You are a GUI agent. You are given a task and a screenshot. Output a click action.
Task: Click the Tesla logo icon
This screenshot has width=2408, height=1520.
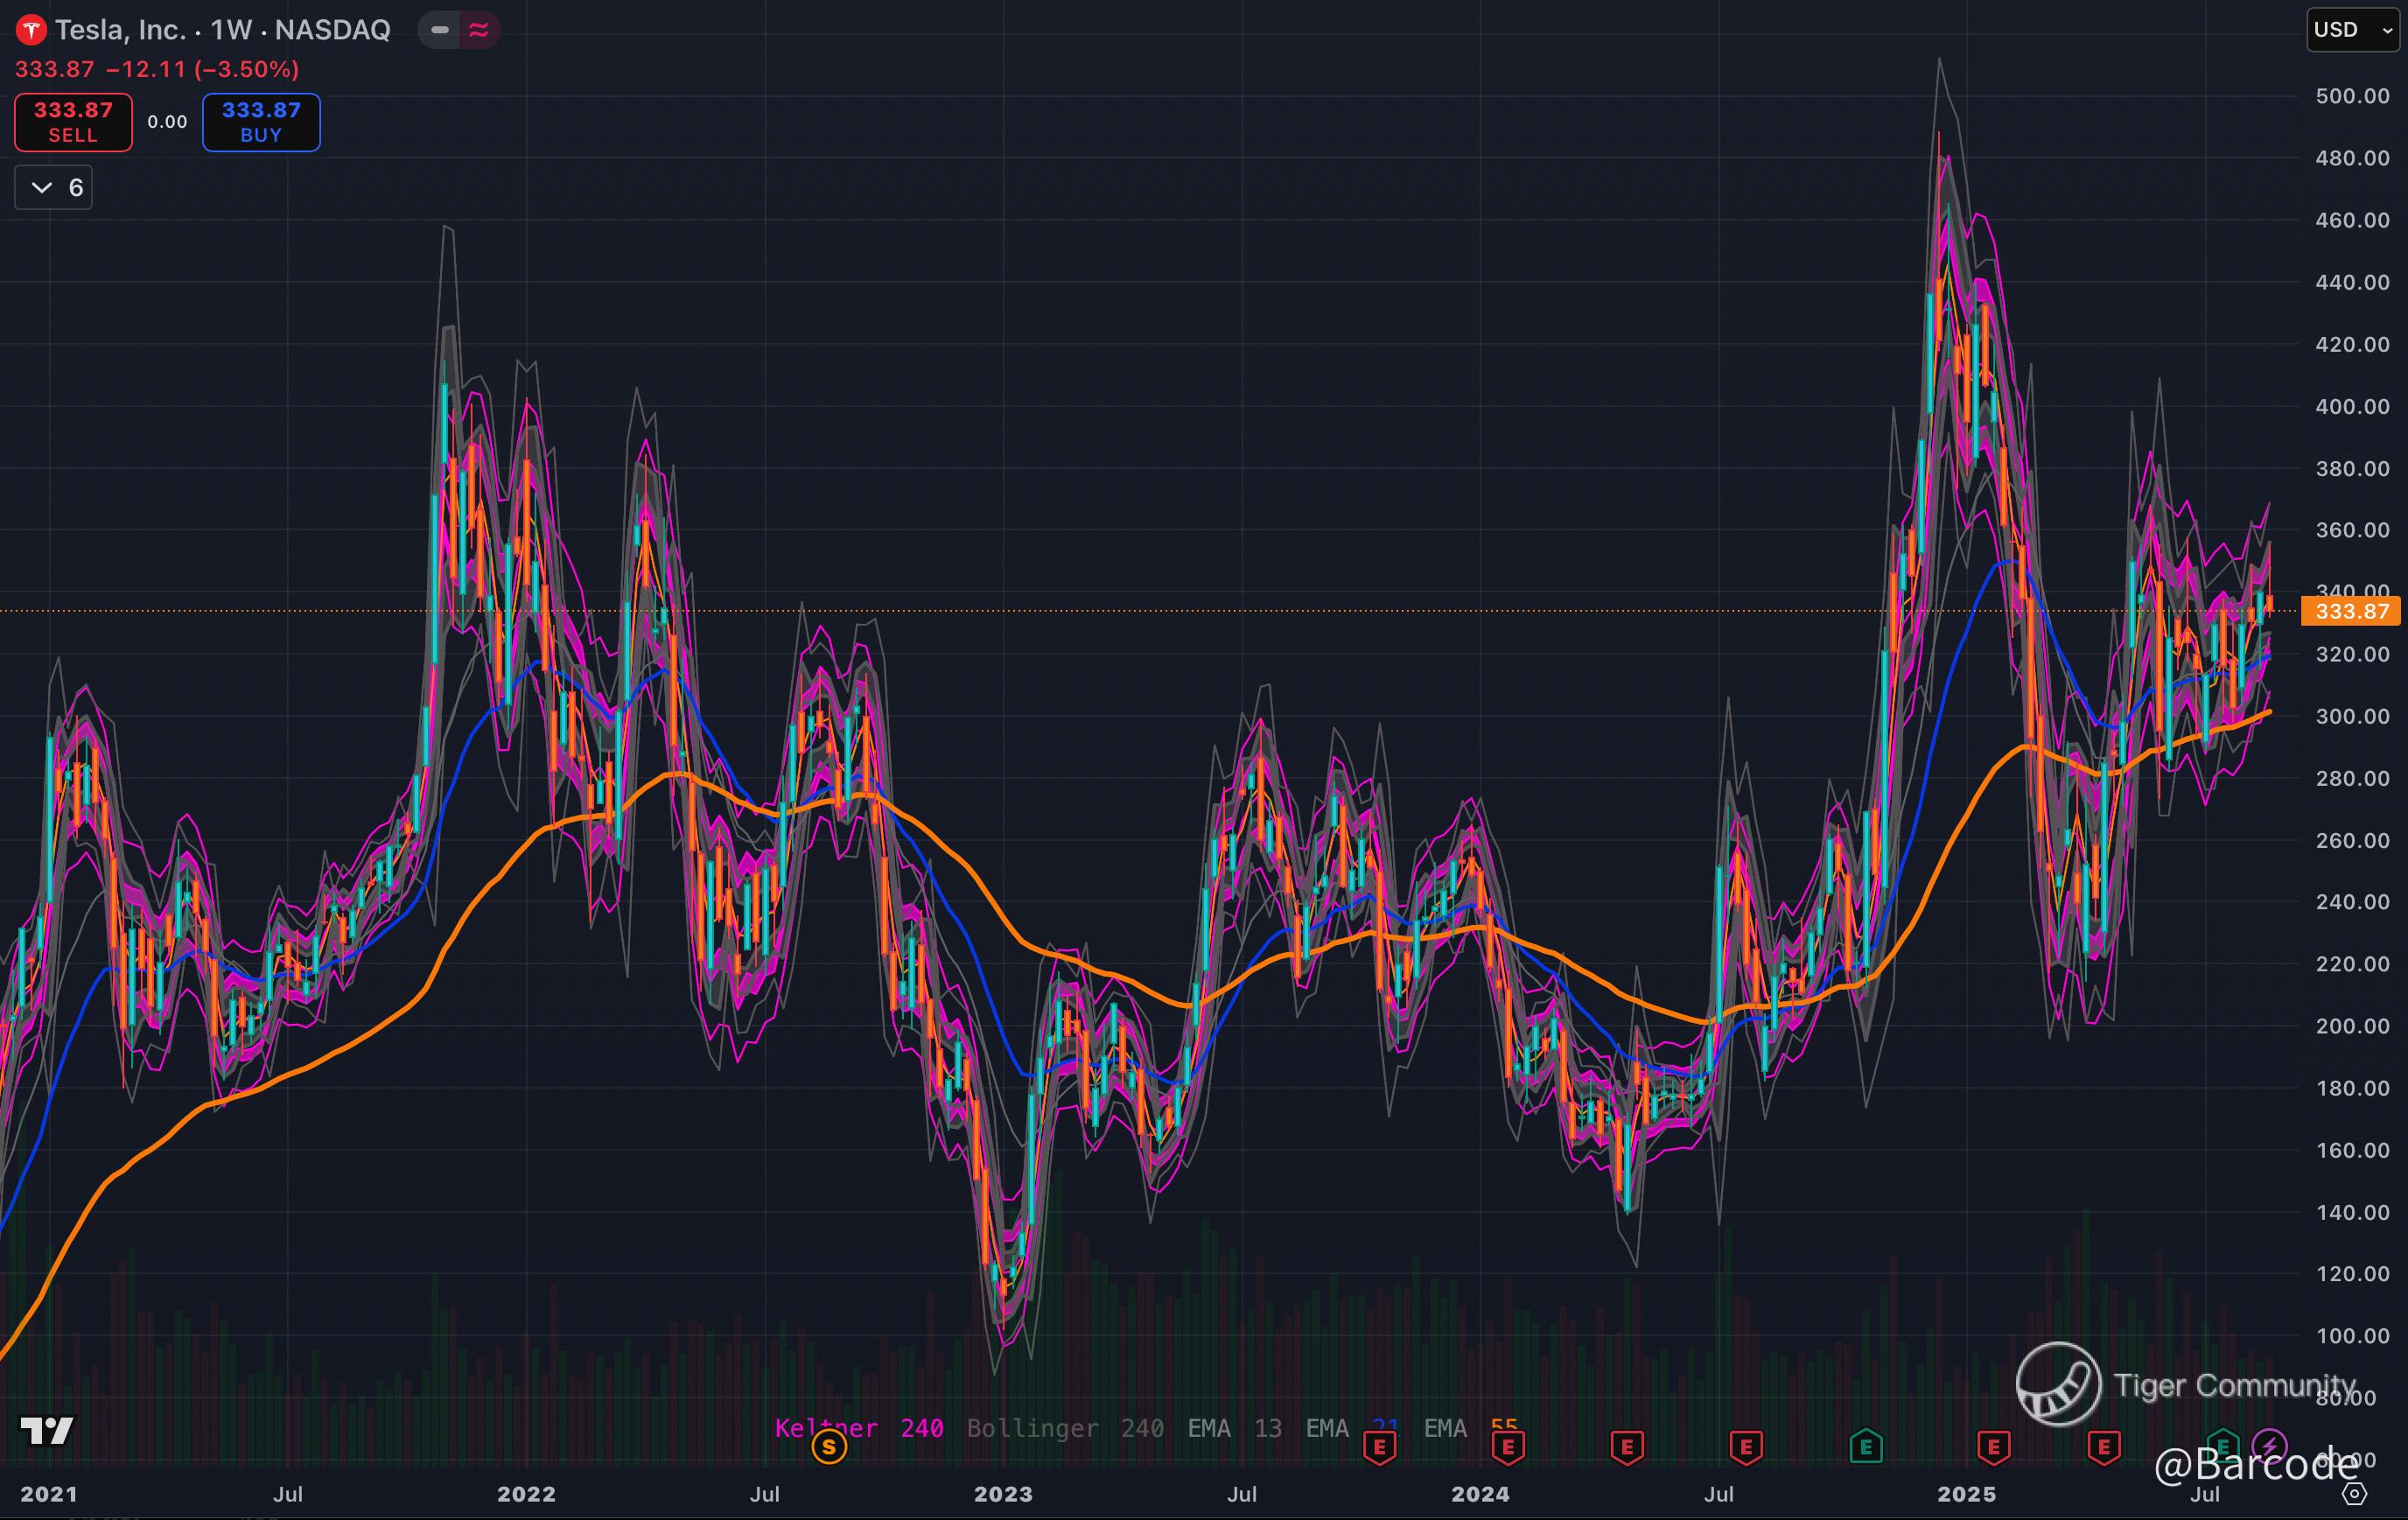31,30
